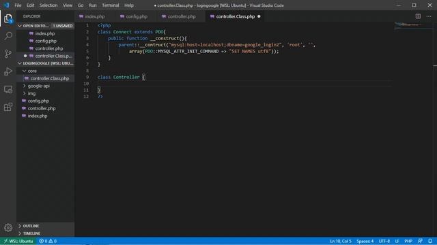Open the Extensions view icon
The width and height of the screenshot is (437, 245).
[8, 107]
